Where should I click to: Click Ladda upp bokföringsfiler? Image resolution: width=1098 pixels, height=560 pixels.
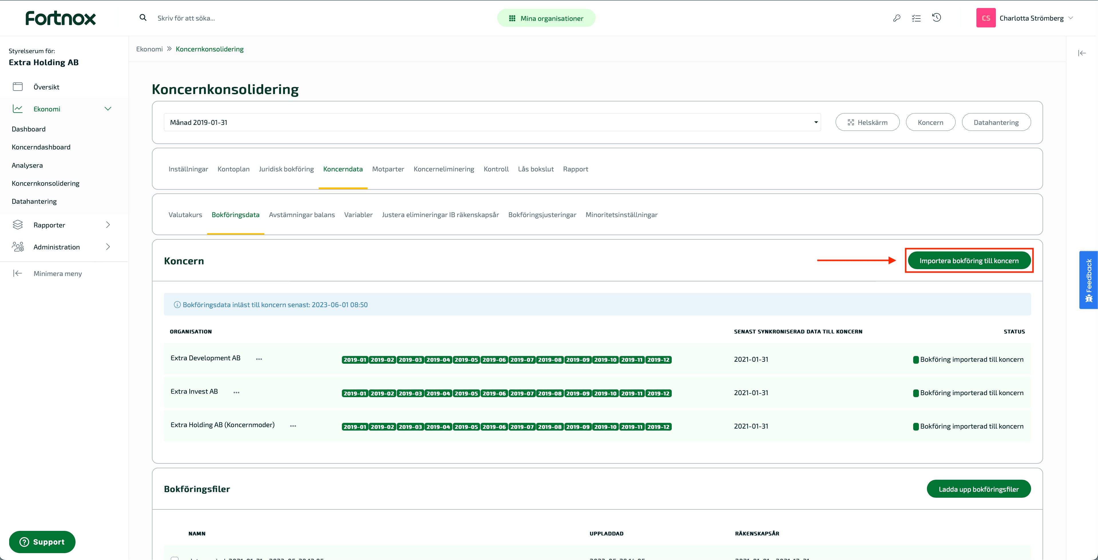click(979, 489)
